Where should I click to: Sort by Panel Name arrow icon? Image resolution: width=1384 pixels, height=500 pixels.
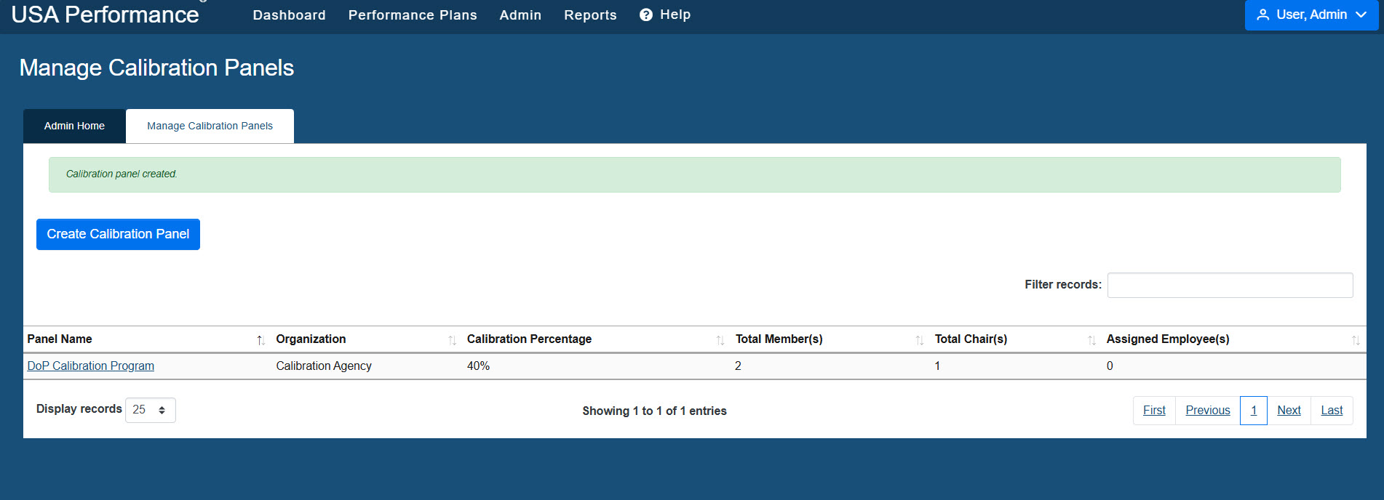pos(261,340)
